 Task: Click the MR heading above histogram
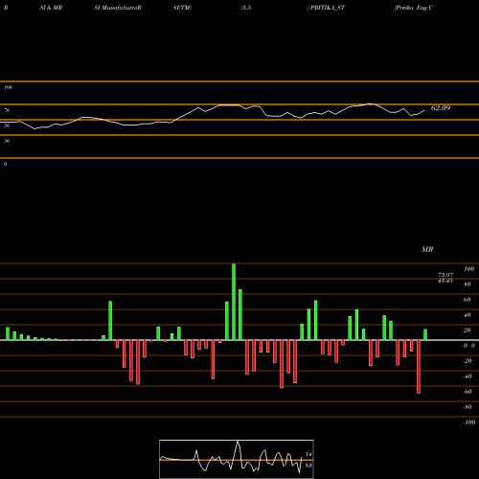point(427,249)
